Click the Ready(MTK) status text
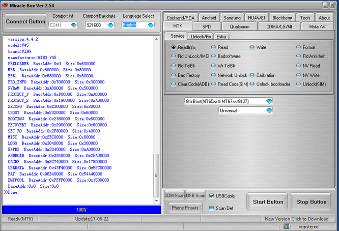This screenshot has width=339, height=231. [x=20, y=219]
